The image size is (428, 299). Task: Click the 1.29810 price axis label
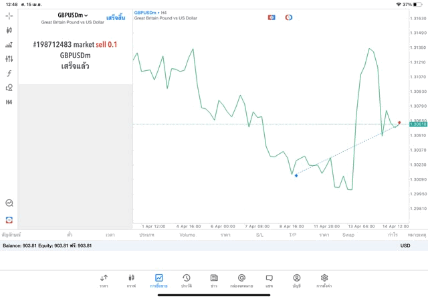coord(418,209)
